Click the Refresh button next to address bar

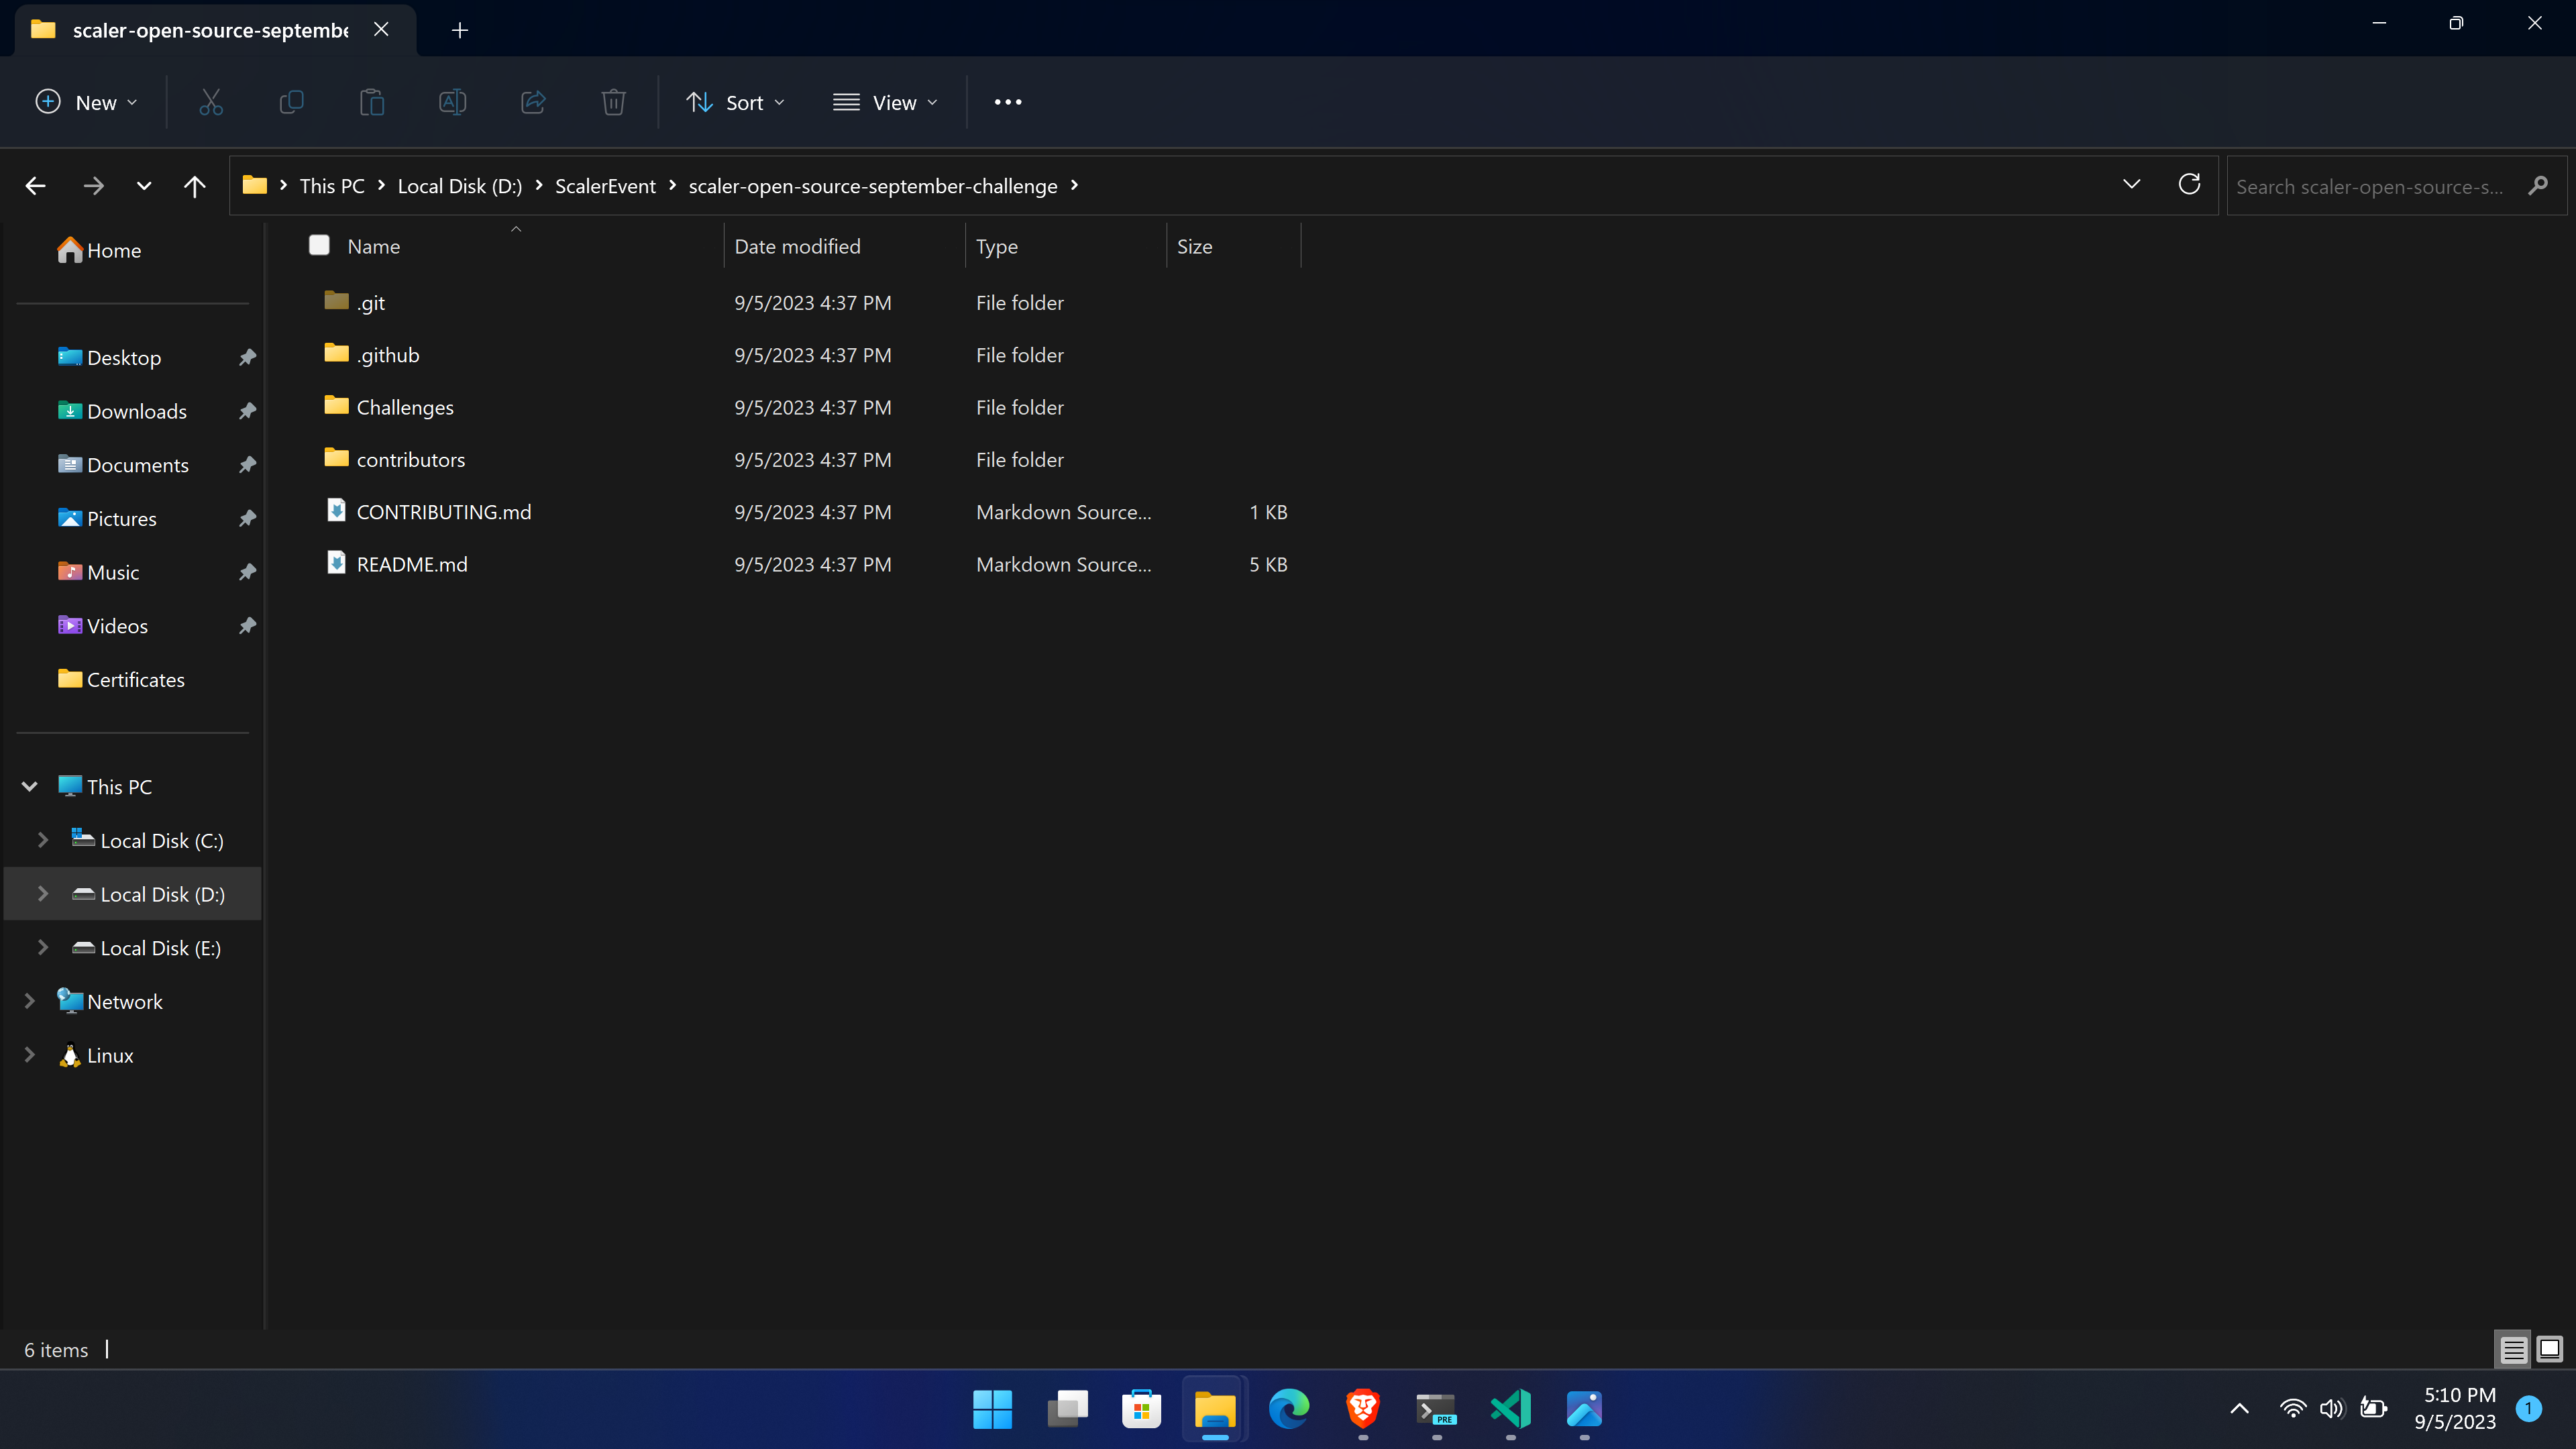2189,185
